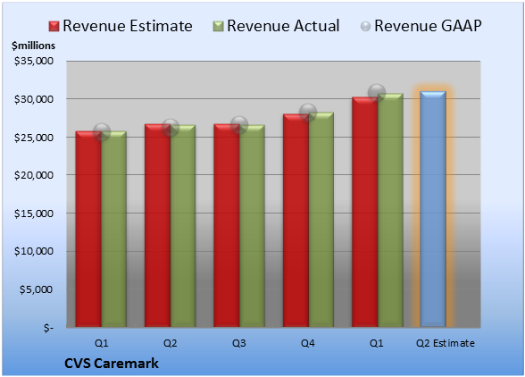The image size is (525, 377).
Task: Click the '$15,000' axis value
Action: coord(34,214)
